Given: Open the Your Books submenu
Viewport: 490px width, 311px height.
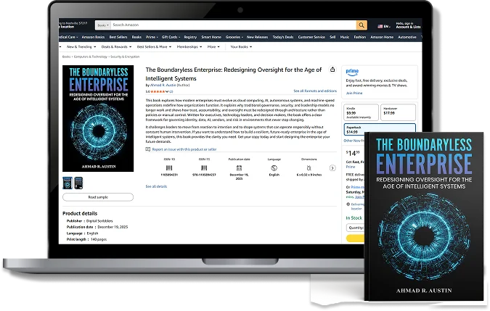Looking at the screenshot, I should (x=241, y=47).
